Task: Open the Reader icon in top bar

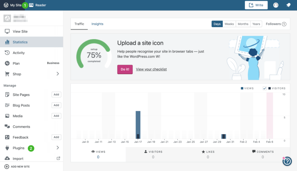Action: [x=31, y=5]
